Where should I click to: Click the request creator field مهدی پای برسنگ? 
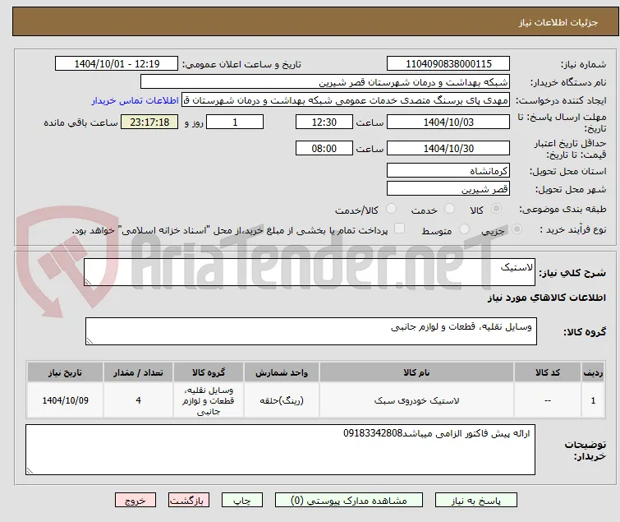click(346, 100)
